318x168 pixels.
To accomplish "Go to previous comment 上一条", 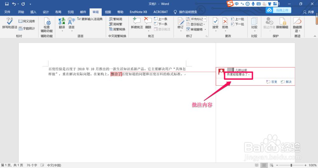I will coord(161,19).
